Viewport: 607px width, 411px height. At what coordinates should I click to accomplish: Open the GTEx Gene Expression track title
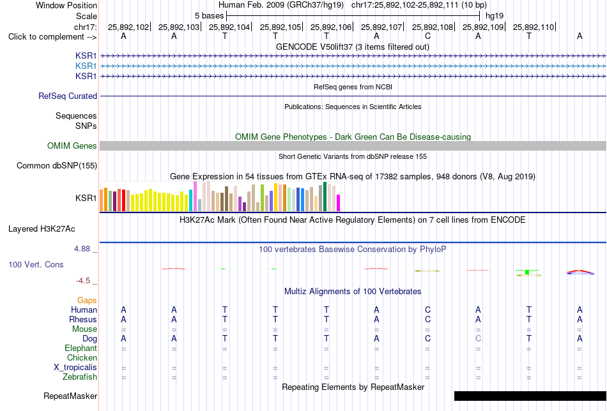click(353, 177)
